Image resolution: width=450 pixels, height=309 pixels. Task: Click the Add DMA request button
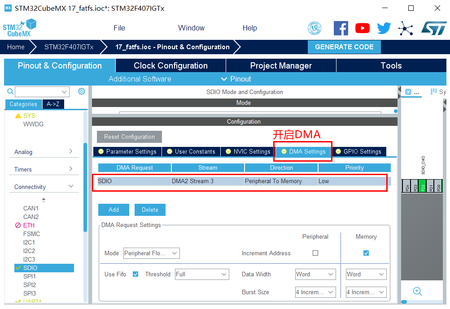[114, 210]
